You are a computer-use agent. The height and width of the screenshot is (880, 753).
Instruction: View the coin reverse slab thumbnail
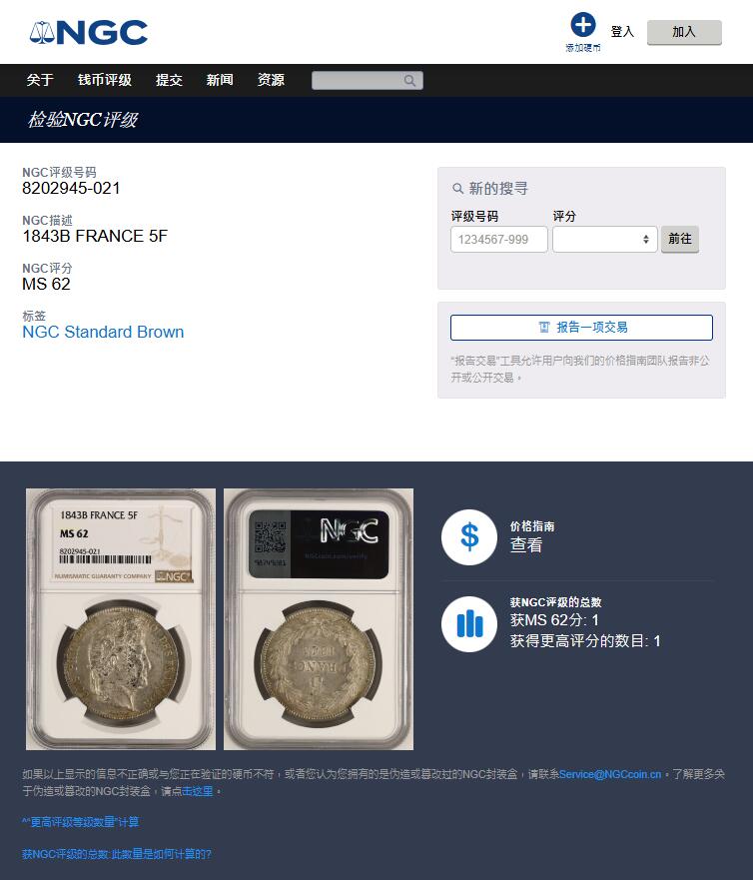pos(319,619)
